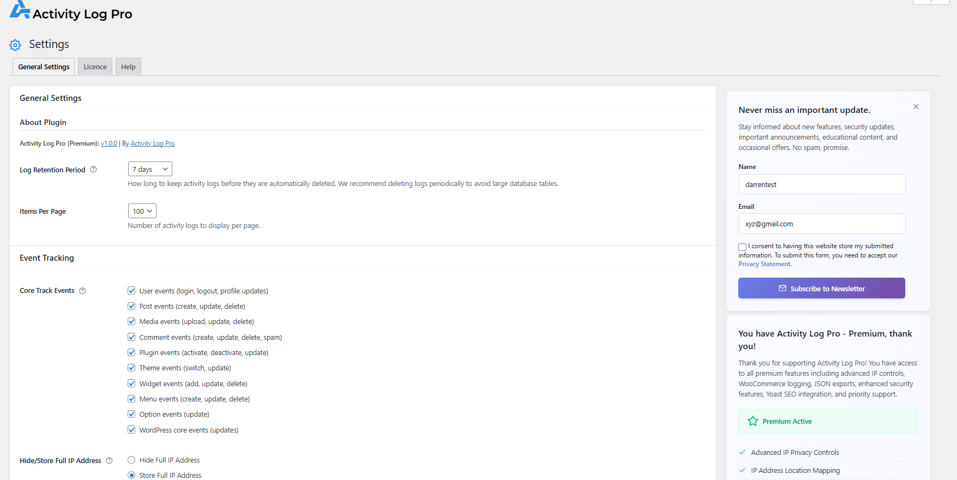The height and width of the screenshot is (480, 957).
Task: Dismiss the newsletter signup panel
Action: coord(916,107)
